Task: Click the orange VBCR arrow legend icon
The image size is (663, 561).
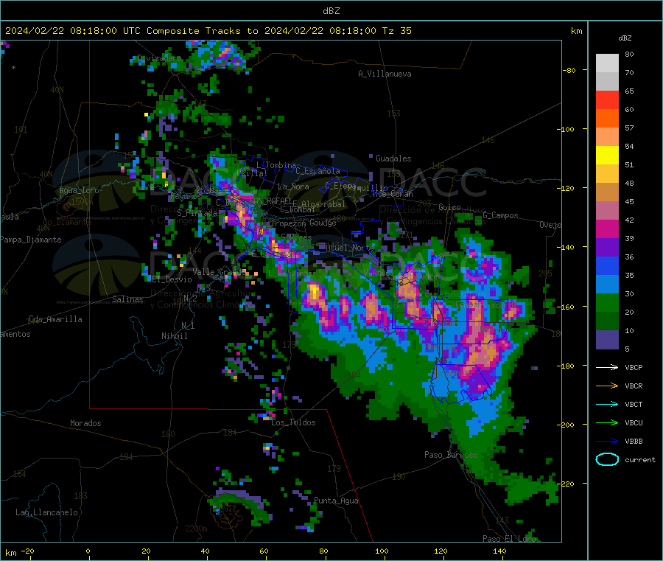Action: click(x=607, y=386)
